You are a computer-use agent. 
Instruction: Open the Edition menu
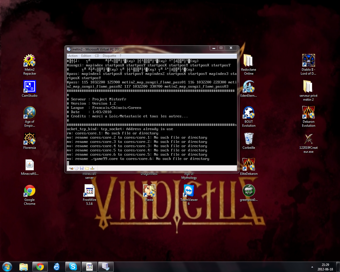click(86, 56)
